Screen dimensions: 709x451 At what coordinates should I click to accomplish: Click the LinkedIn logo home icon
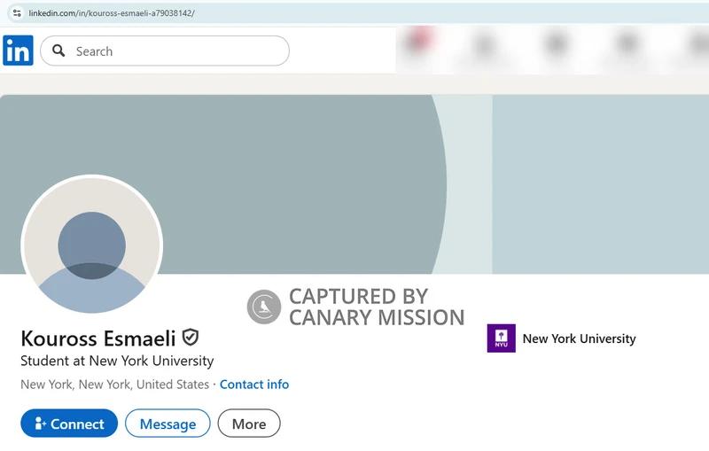pyautogui.click(x=18, y=51)
